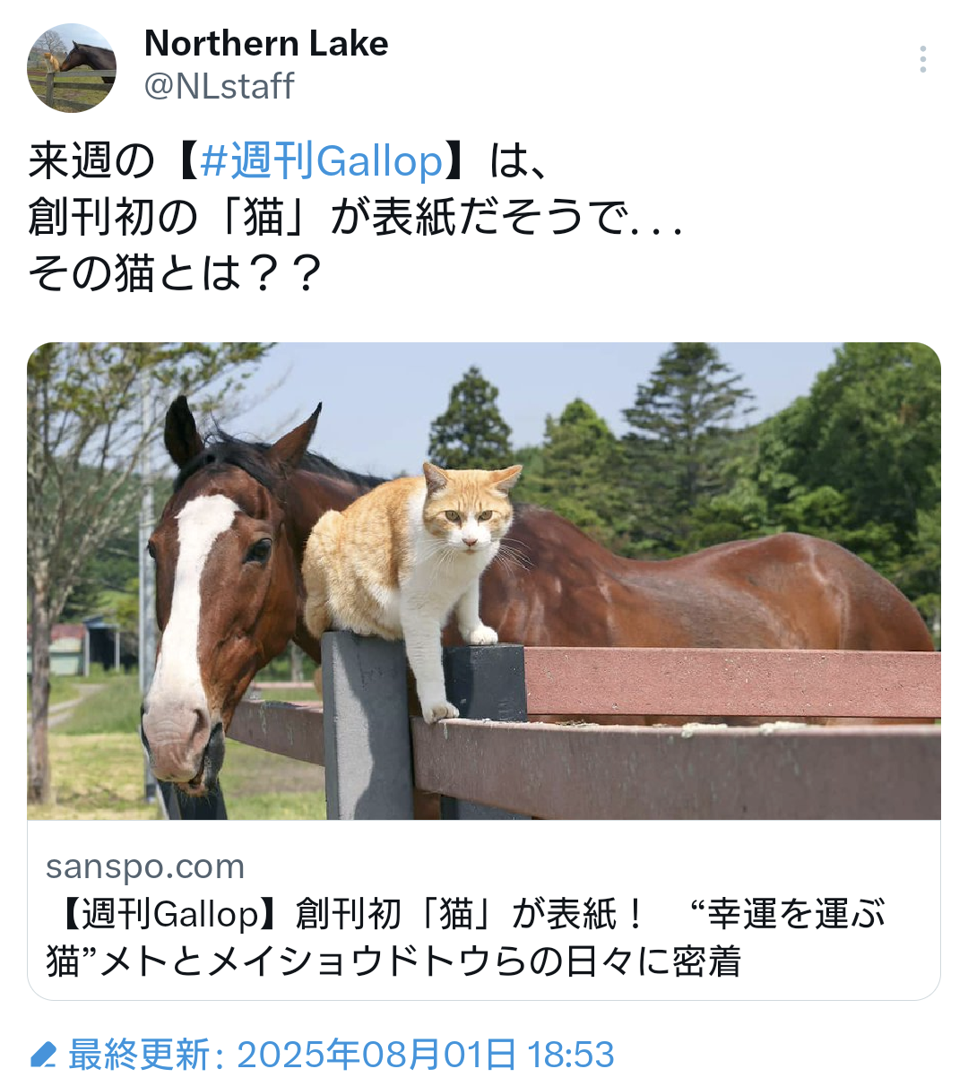Click the edit history pencil icon
This screenshot has width=968, height=1086.
tap(43, 1055)
